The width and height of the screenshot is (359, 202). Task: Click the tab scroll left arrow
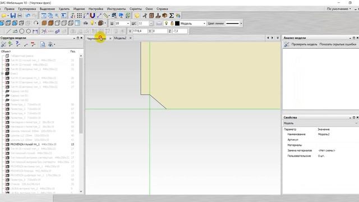(x=268, y=38)
